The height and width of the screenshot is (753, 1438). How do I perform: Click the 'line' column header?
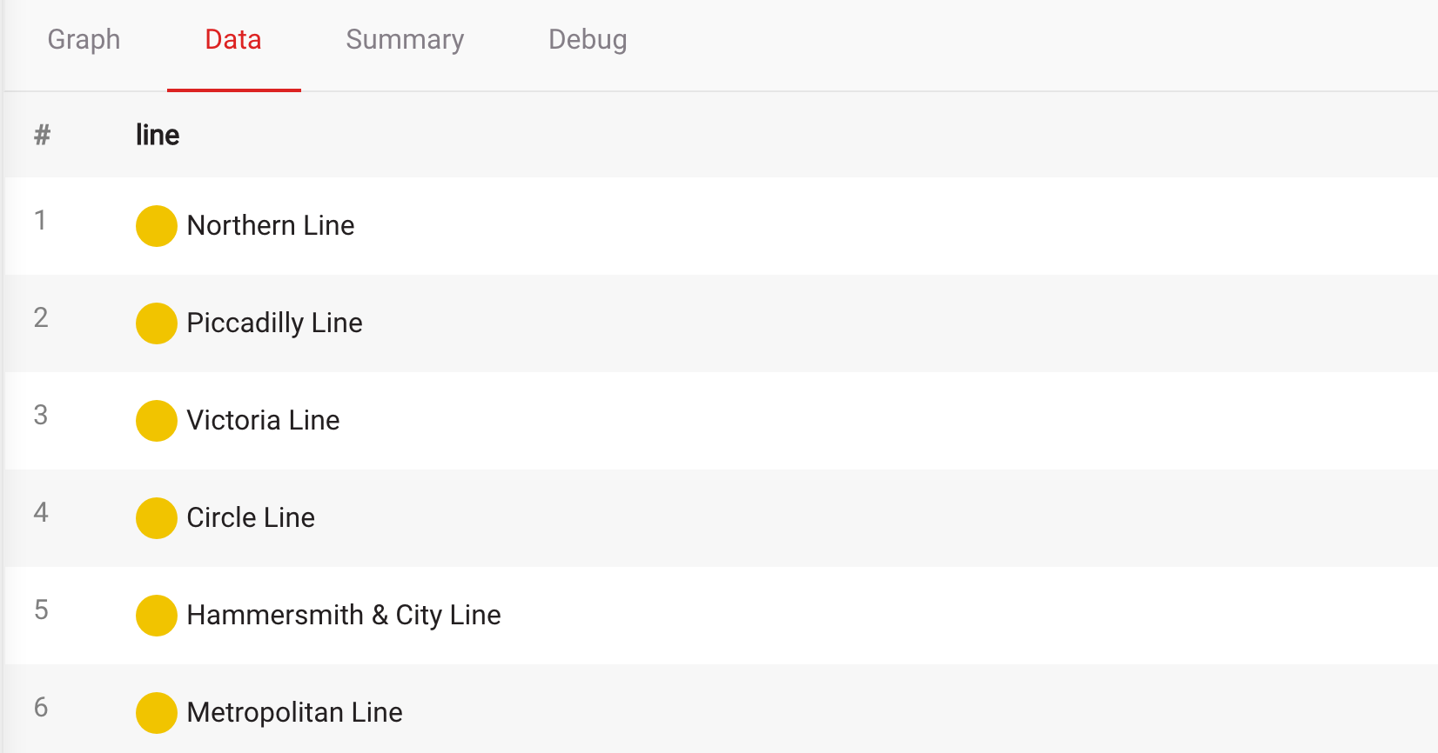pos(158,136)
